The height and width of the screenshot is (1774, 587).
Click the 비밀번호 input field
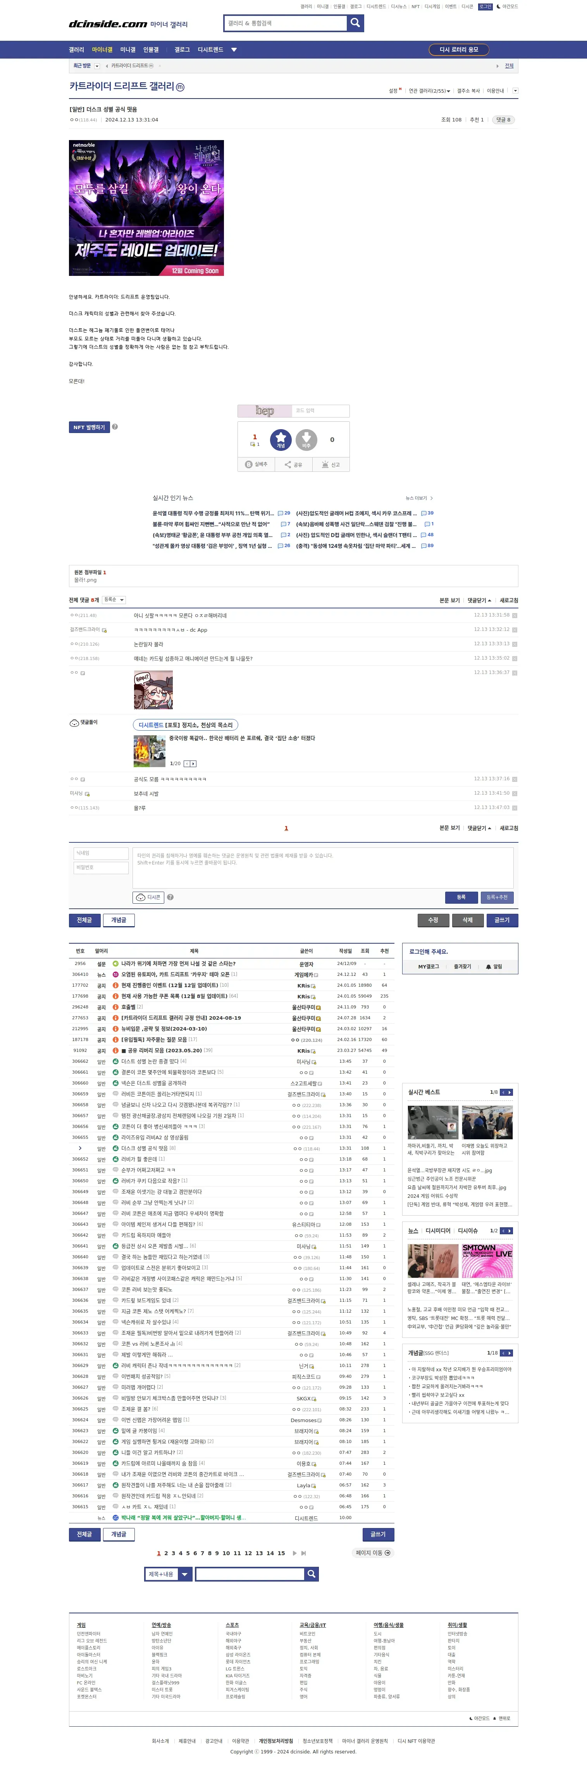[101, 868]
